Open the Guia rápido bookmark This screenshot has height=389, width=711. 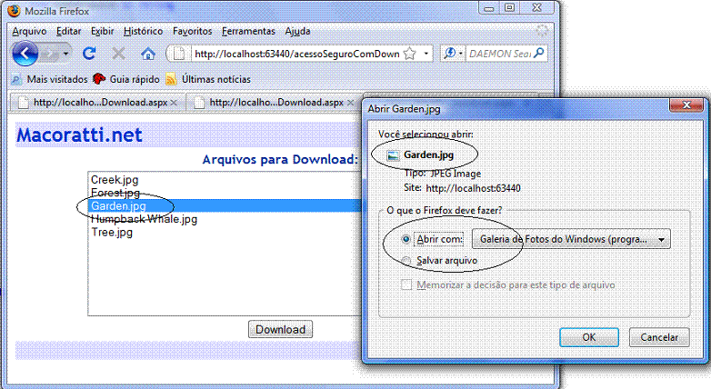pyautogui.click(x=126, y=79)
